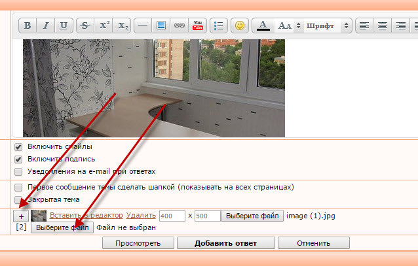
Task: Apply italic formatting
Action: tap(45, 26)
